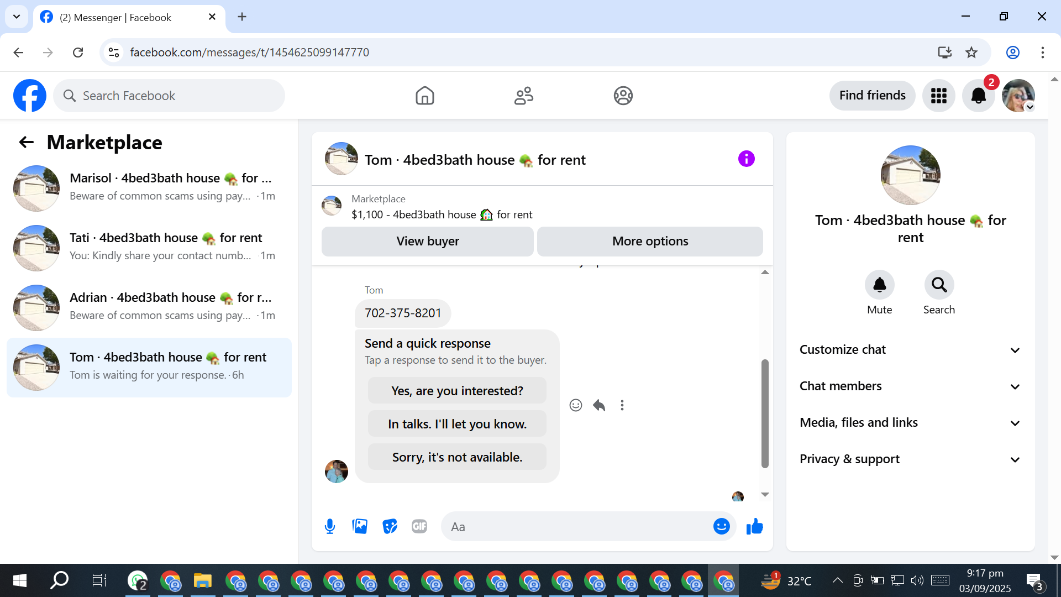Open the emoji picker in message box

pyautogui.click(x=721, y=527)
